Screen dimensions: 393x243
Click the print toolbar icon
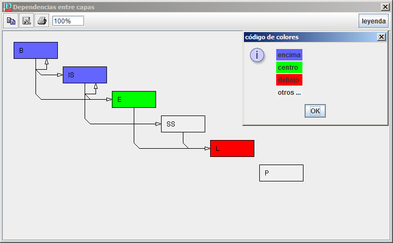tap(42, 21)
